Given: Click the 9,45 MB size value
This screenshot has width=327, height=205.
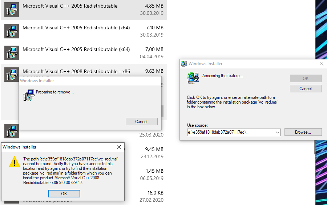Looking at the screenshot, I should 154,149.
